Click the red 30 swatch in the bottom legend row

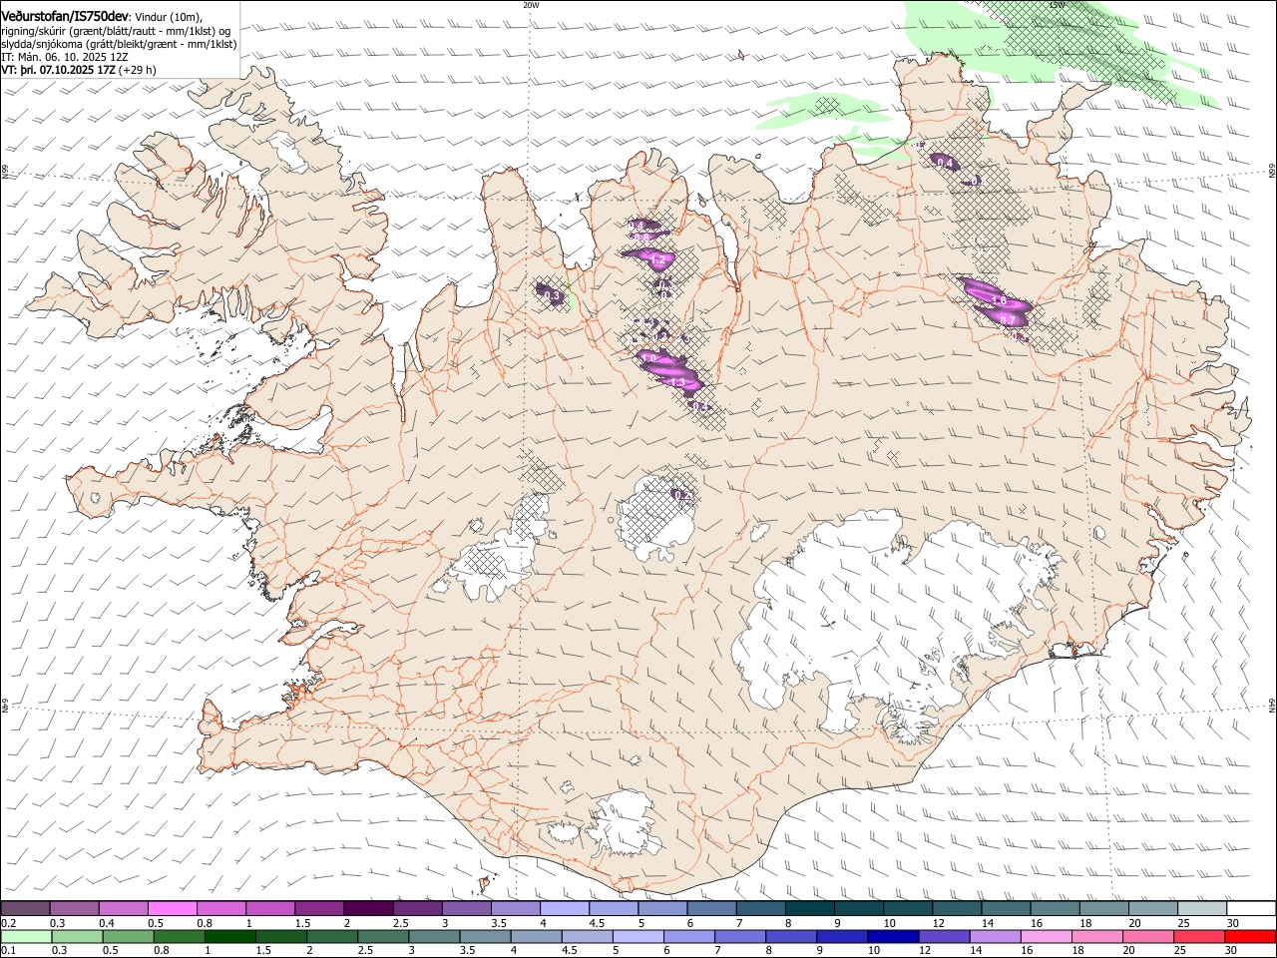pos(1251,938)
